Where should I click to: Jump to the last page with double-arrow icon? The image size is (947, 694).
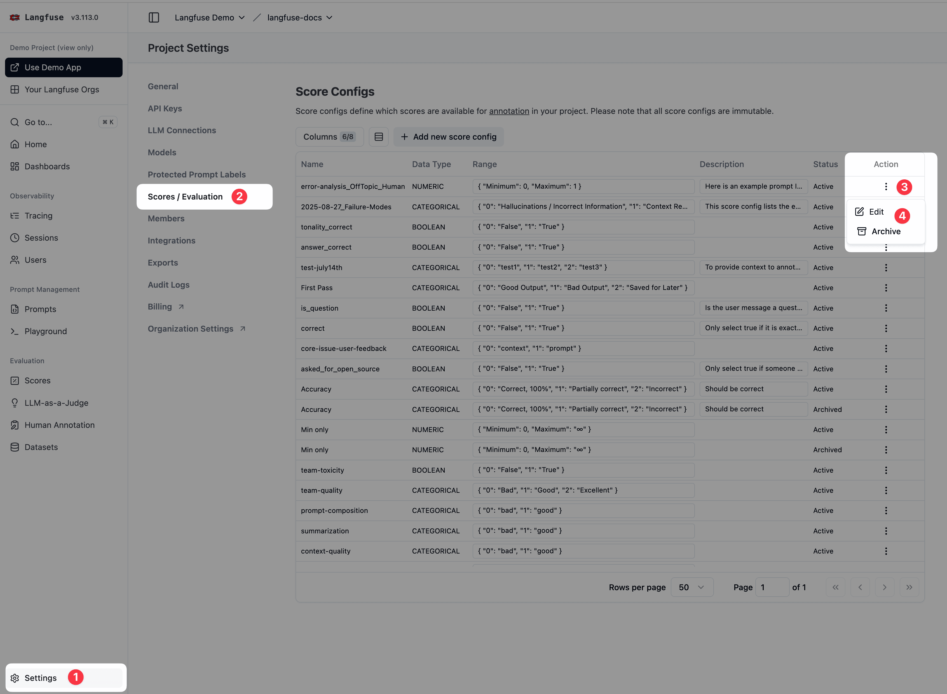(x=909, y=587)
